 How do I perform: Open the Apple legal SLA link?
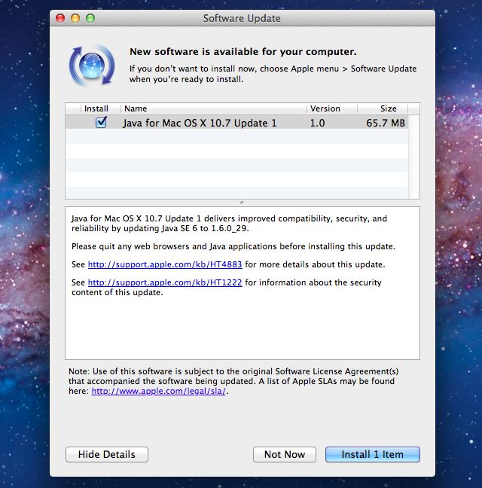(159, 391)
